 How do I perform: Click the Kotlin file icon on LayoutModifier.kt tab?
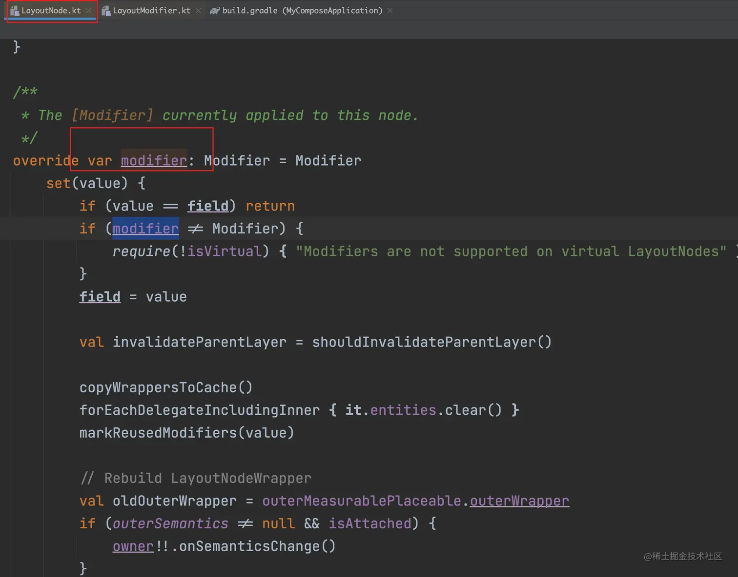pos(106,10)
